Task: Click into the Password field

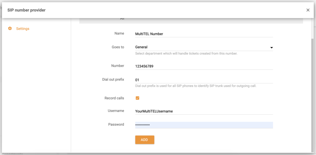Action: [204, 125]
